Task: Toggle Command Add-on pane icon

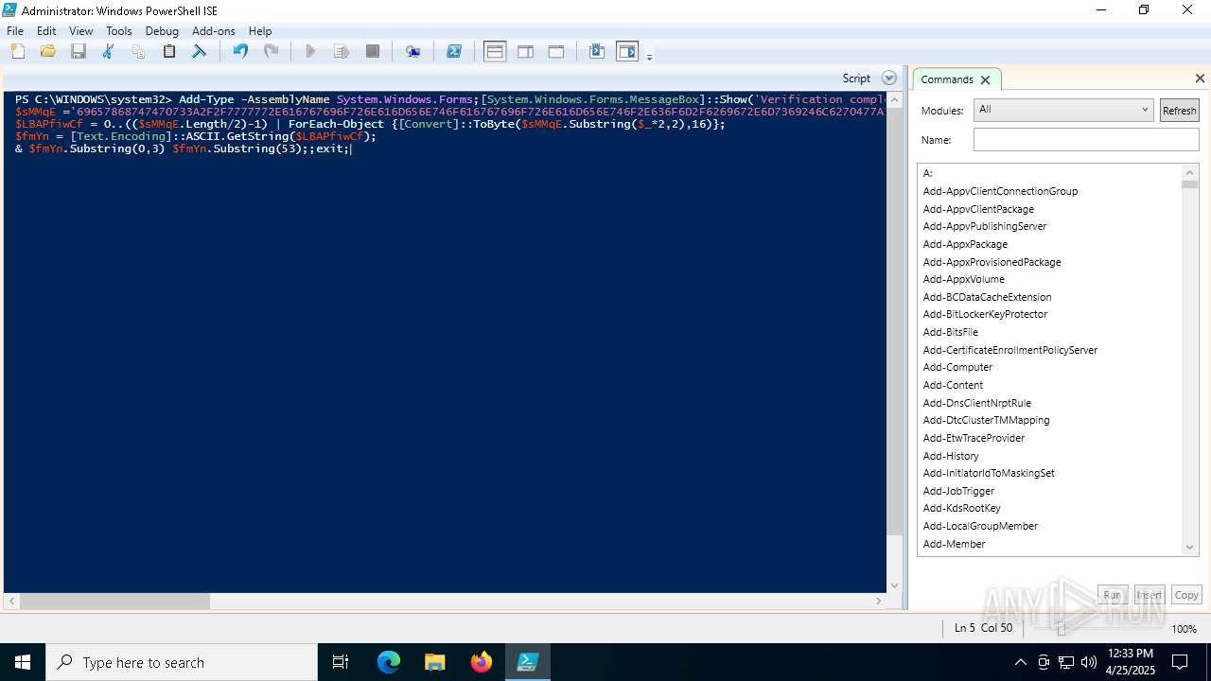Action: click(627, 52)
